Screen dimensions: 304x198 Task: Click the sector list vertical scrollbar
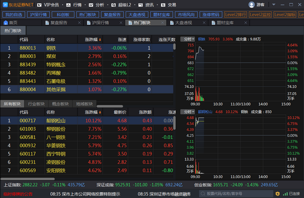point(174,47)
